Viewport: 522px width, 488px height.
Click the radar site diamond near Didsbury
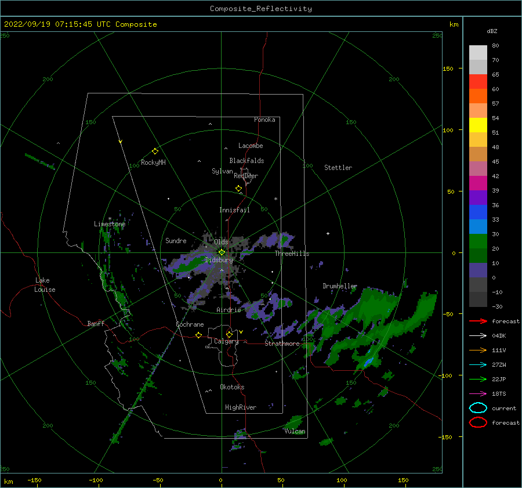pyautogui.click(x=222, y=252)
